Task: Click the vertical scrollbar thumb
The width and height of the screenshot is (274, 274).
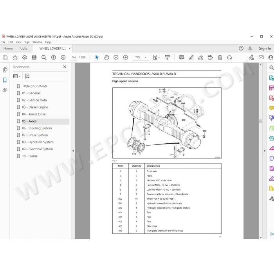Action: point(261,121)
